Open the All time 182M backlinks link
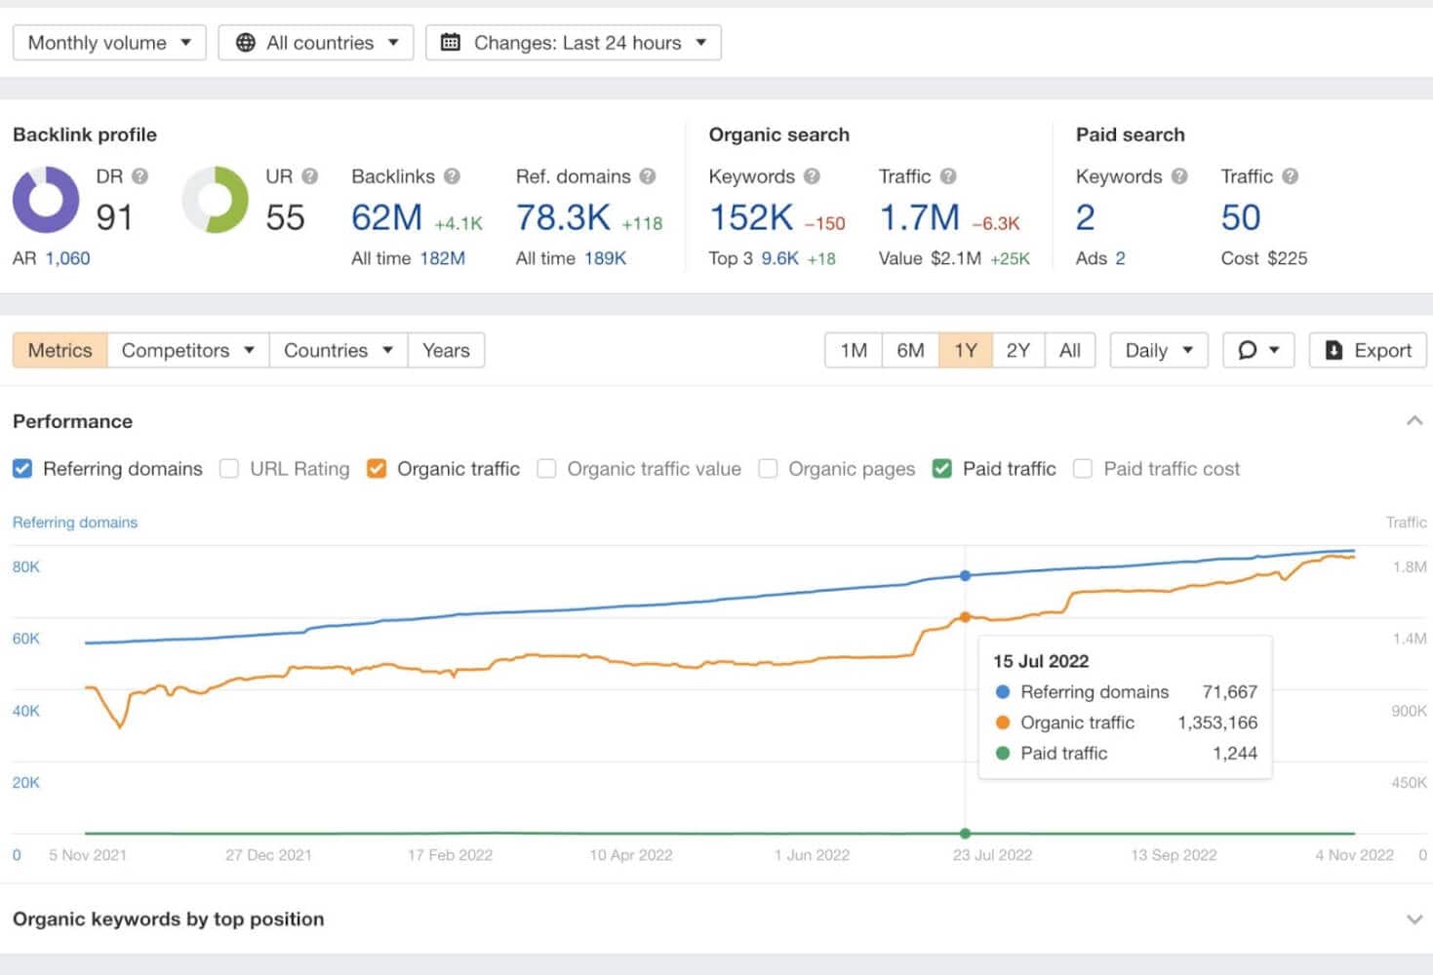 point(442,258)
